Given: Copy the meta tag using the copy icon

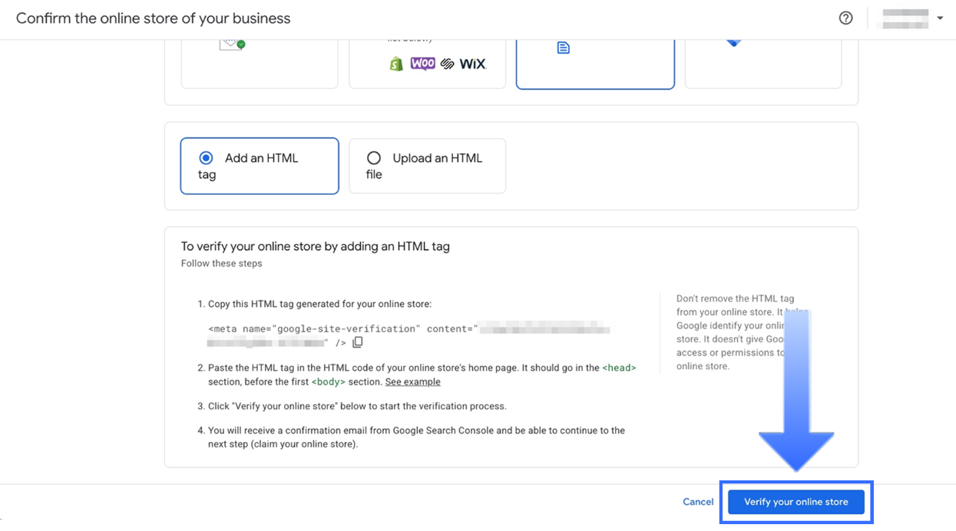Looking at the screenshot, I should (x=358, y=342).
